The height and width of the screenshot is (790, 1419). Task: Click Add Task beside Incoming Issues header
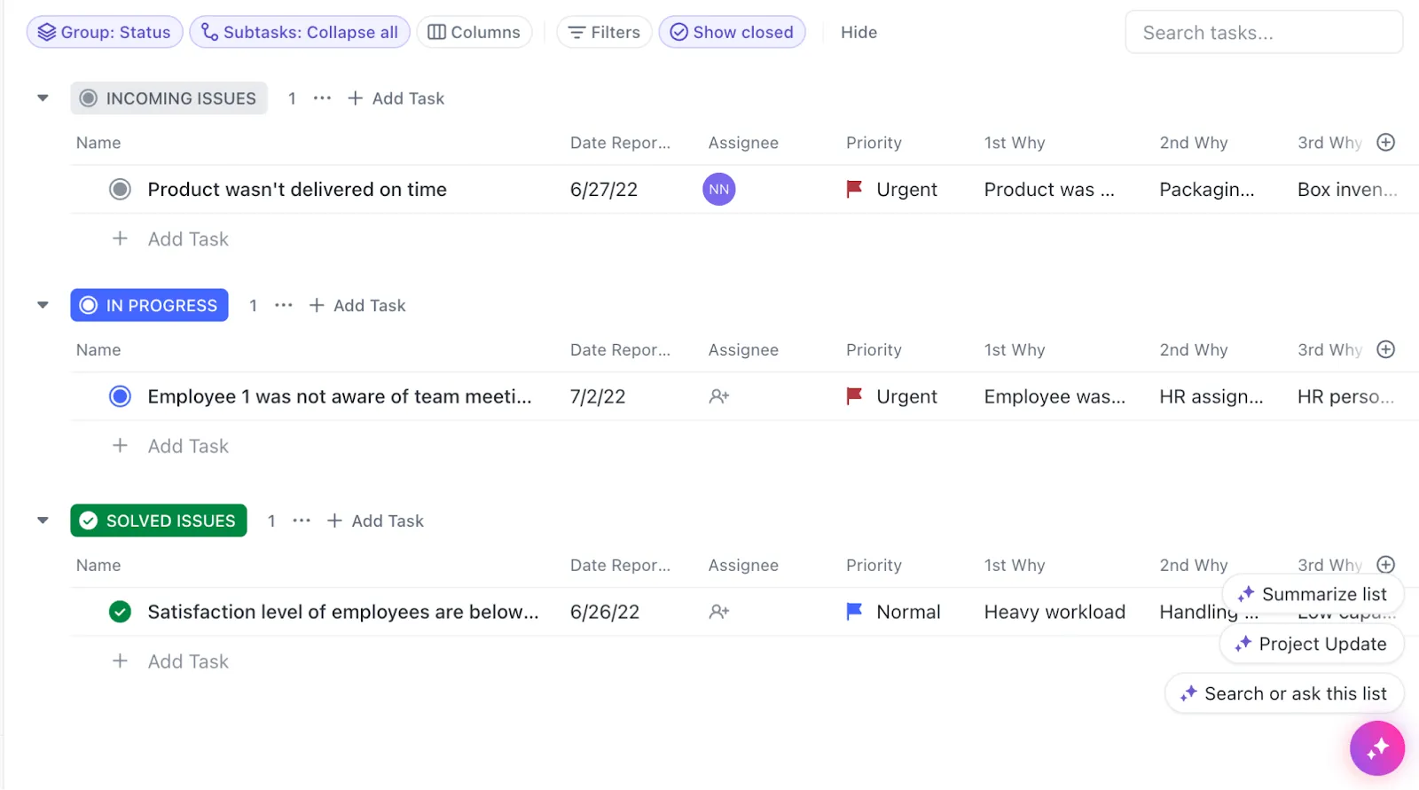pyautogui.click(x=396, y=98)
